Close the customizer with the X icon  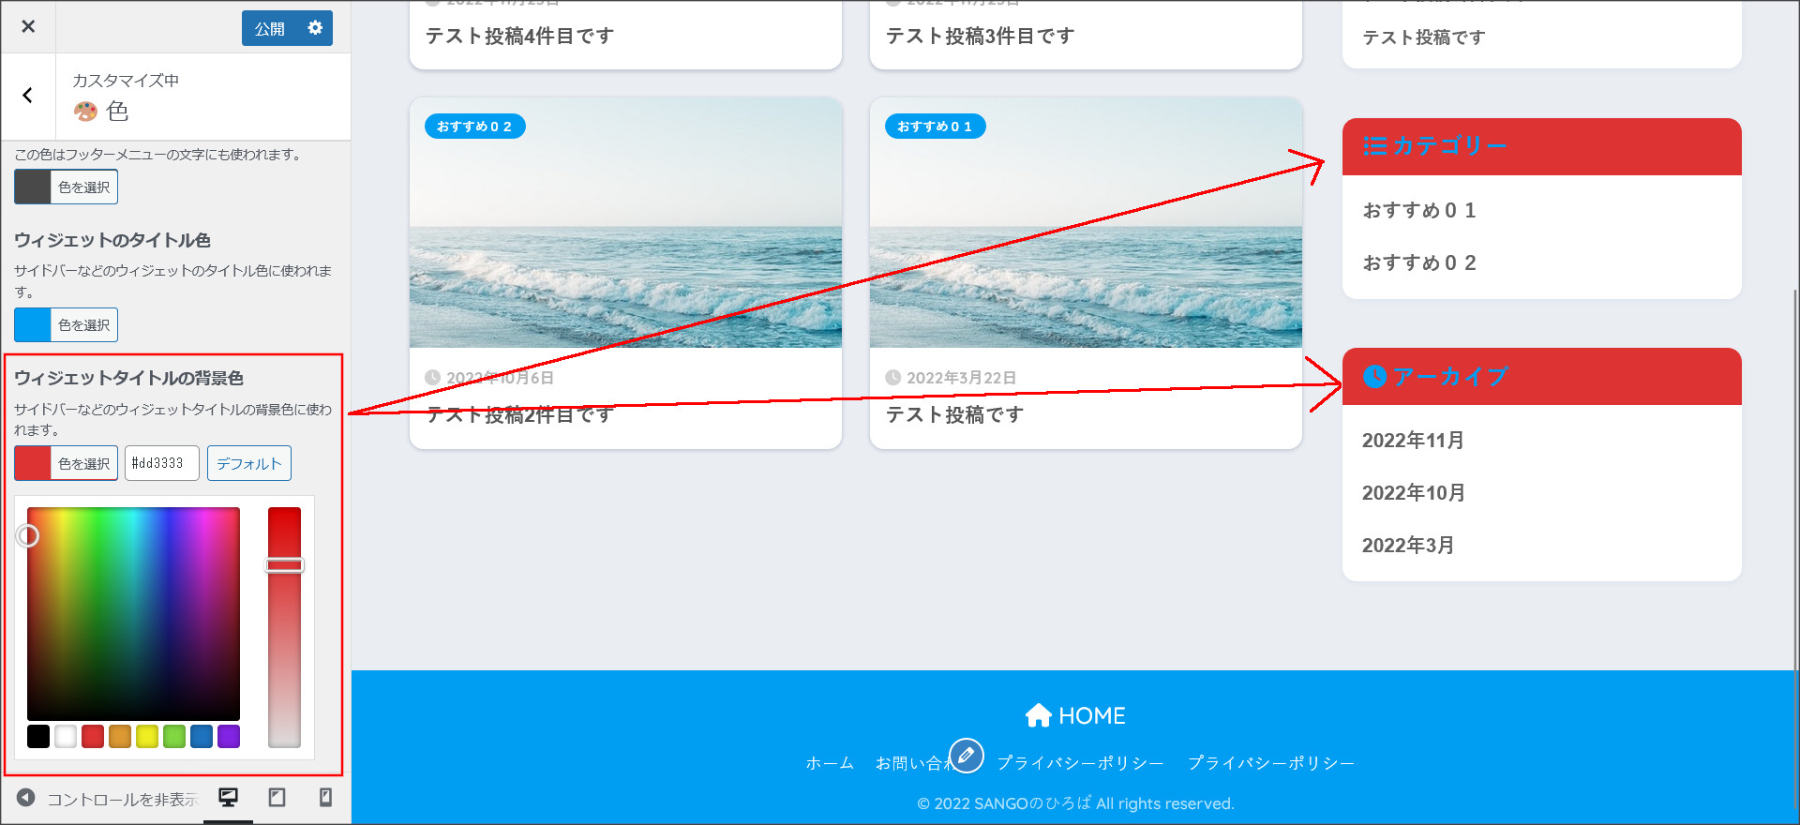28,26
